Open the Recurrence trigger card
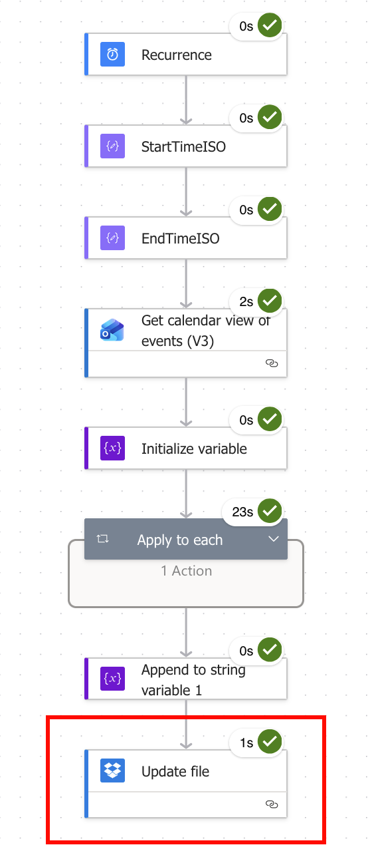 tap(186, 55)
